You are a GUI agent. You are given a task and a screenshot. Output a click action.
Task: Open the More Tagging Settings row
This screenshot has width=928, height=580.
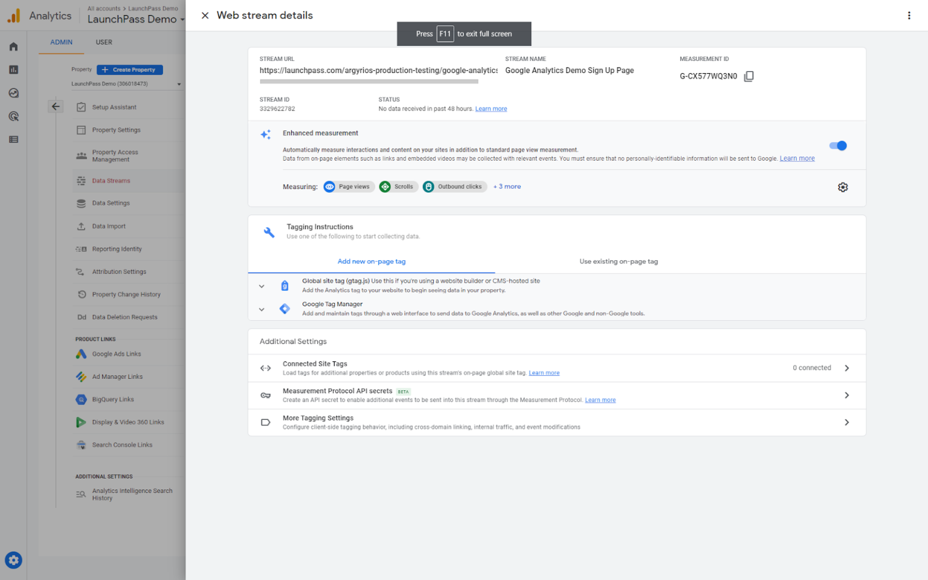[x=556, y=422]
